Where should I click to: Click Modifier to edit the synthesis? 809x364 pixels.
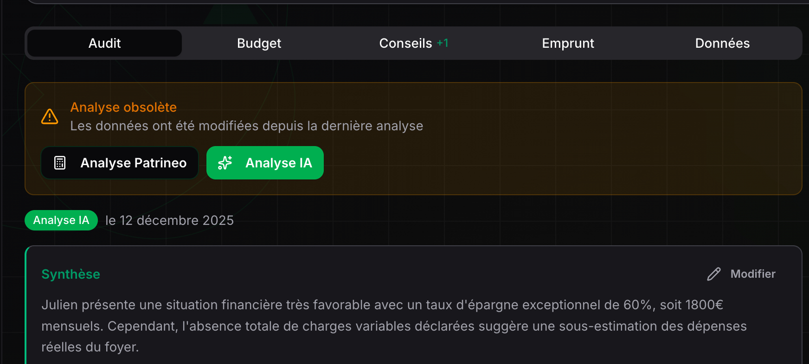click(x=752, y=274)
